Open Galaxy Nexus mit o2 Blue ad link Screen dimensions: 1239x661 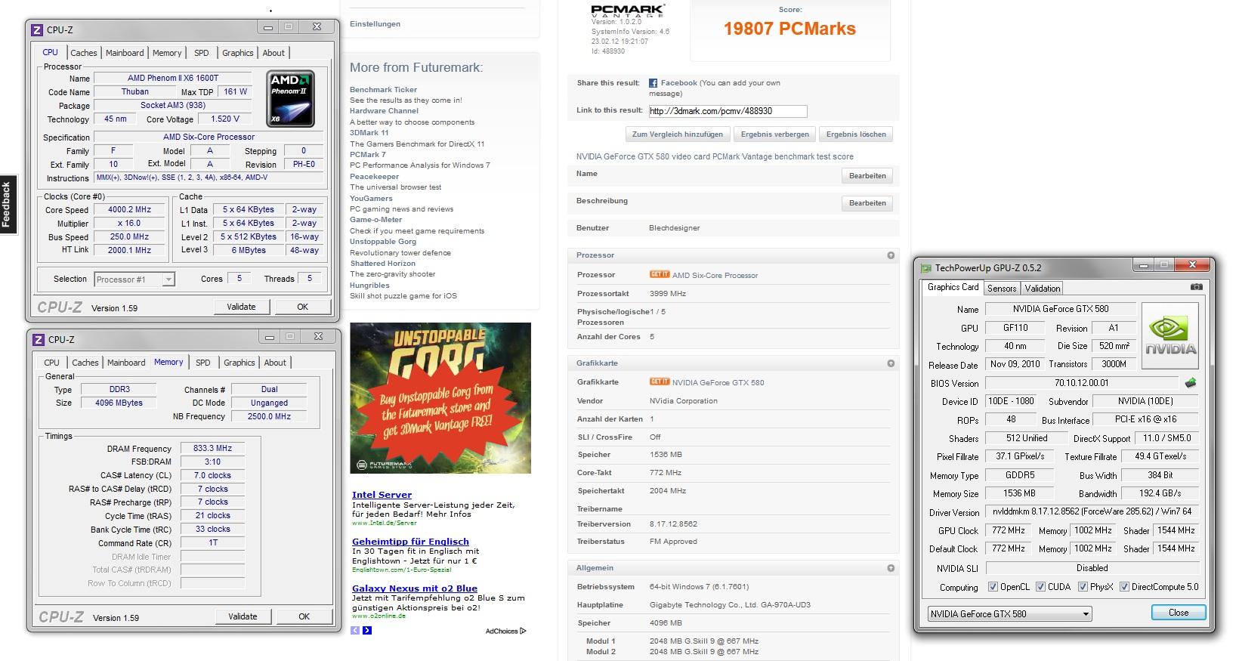click(x=415, y=588)
